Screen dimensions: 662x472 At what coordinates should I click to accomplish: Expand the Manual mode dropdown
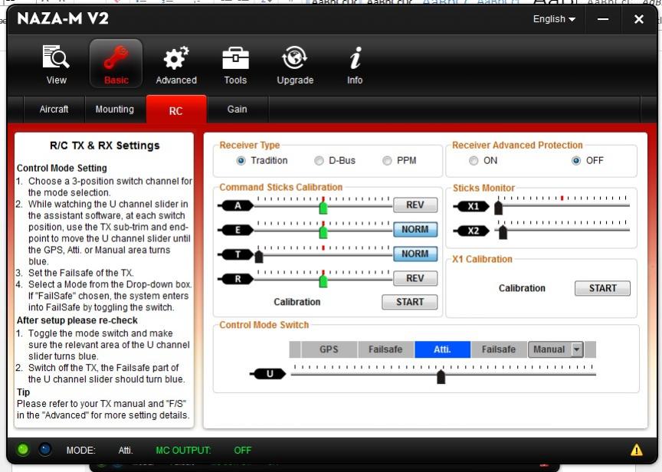click(577, 349)
